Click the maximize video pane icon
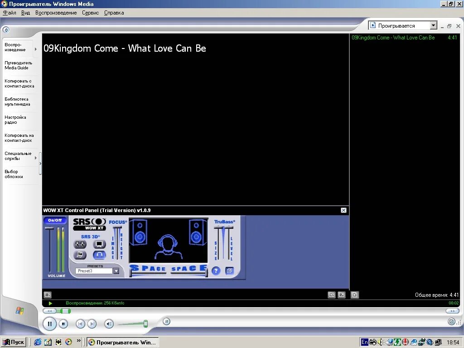 [331, 295]
